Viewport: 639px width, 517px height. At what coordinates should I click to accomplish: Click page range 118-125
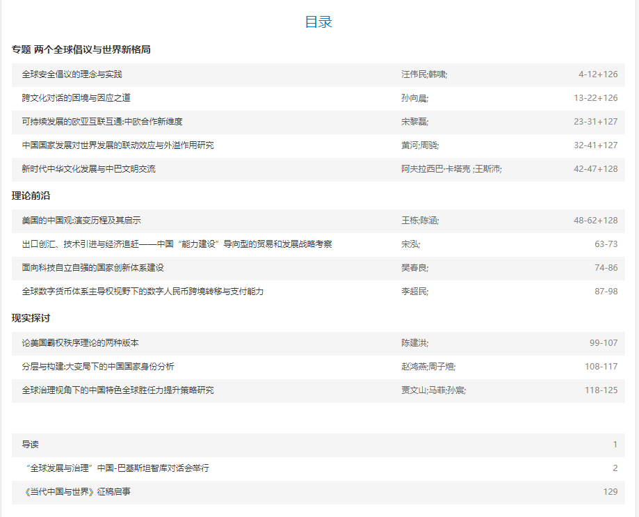[601, 390]
